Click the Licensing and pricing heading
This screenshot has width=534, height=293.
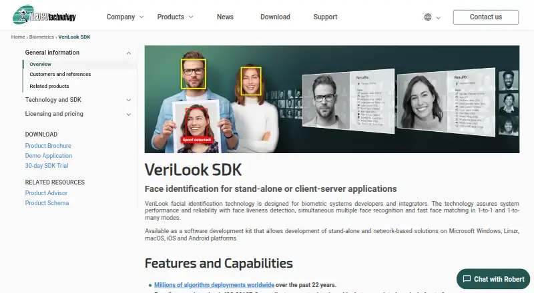[54, 113]
